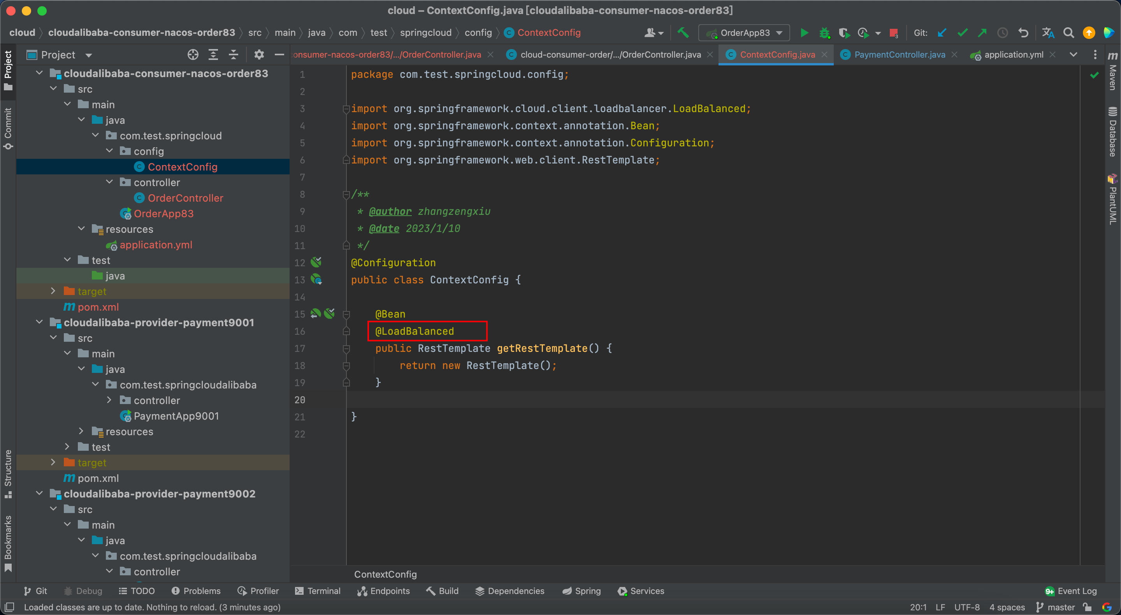The image size is (1121, 615).
Task: Select opened file target icon in Project panel
Action: 193,54
